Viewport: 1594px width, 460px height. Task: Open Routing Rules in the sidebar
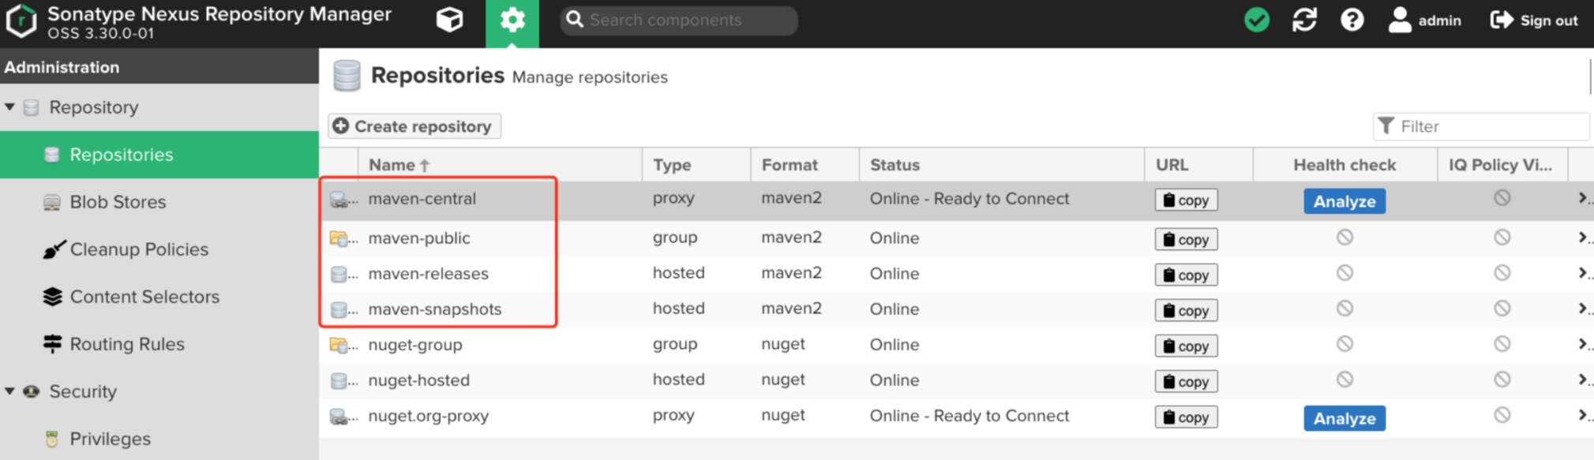pos(159,344)
